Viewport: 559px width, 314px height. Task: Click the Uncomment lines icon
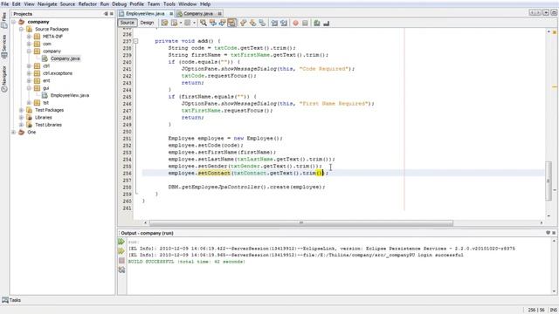(x=326, y=23)
